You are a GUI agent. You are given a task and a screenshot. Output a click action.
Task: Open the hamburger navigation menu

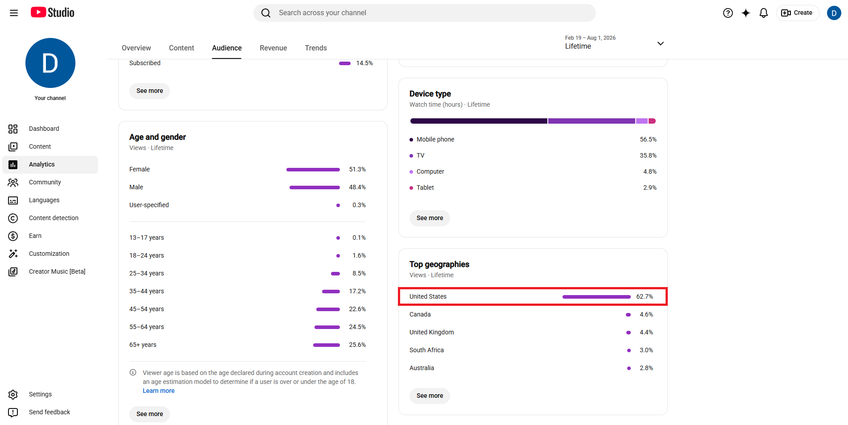coord(14,13)
